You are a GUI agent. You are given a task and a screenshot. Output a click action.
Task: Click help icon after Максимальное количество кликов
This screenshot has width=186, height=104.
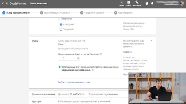point(93,70)
